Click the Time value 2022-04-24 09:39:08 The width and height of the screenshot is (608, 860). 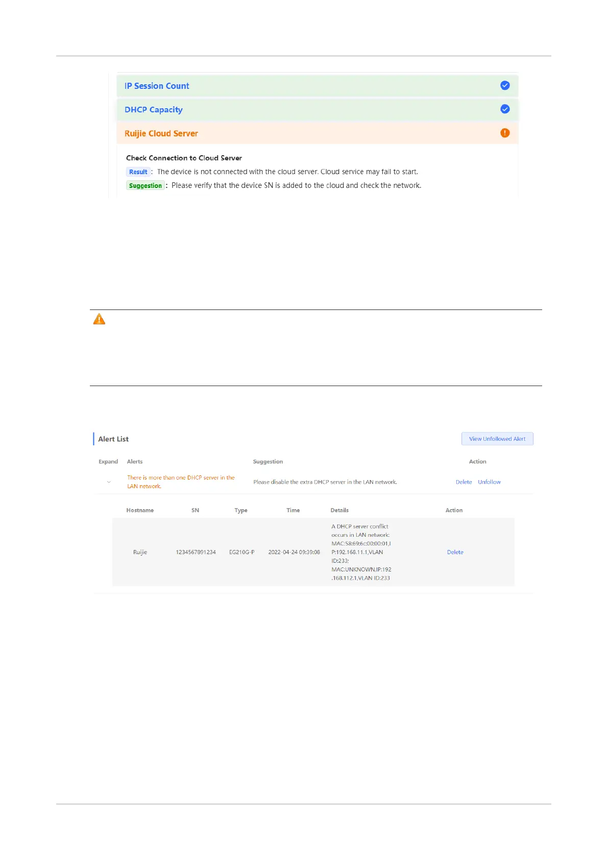pos(294,552)
